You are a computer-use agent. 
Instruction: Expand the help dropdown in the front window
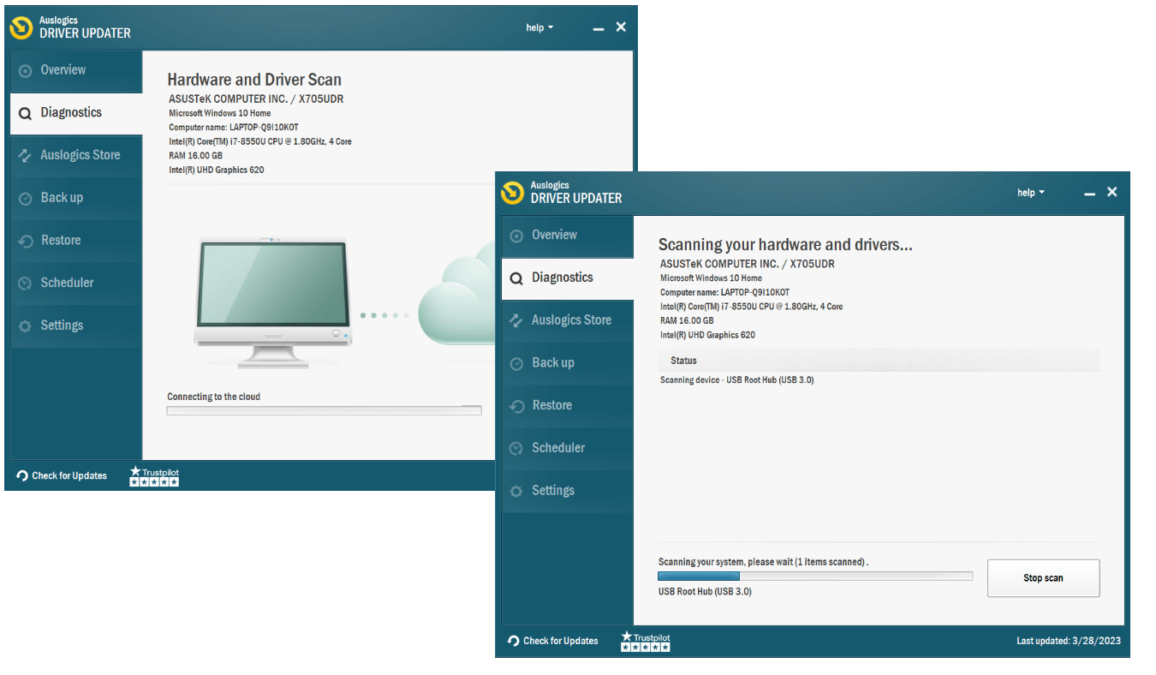pyautogui.click(x=1030, y=193)
